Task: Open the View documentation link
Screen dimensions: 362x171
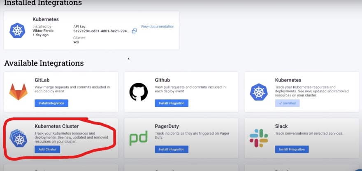Action: [158, 26]
